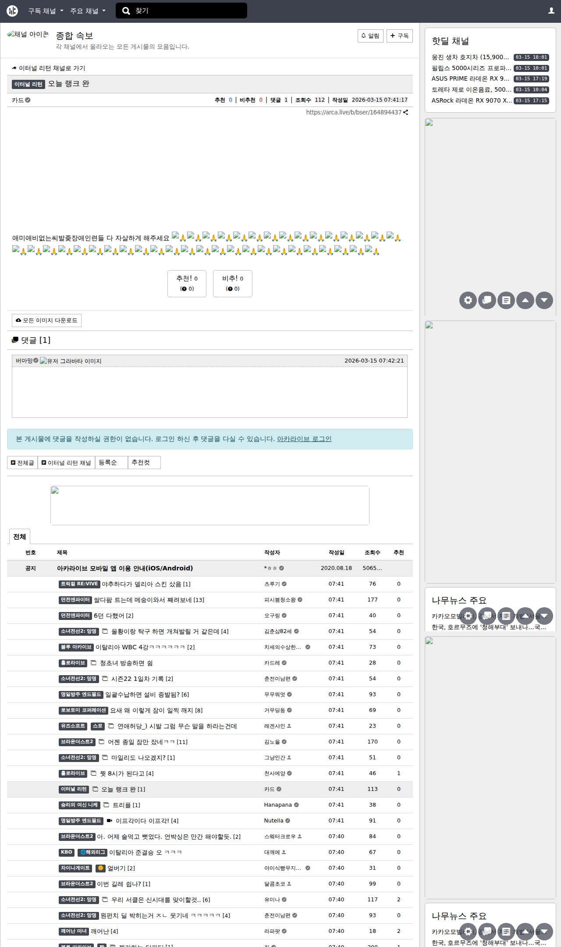Click the 비추! downvote button
Image resolution: width=561 pixels, height=947 pixels.
click(233, 284)
